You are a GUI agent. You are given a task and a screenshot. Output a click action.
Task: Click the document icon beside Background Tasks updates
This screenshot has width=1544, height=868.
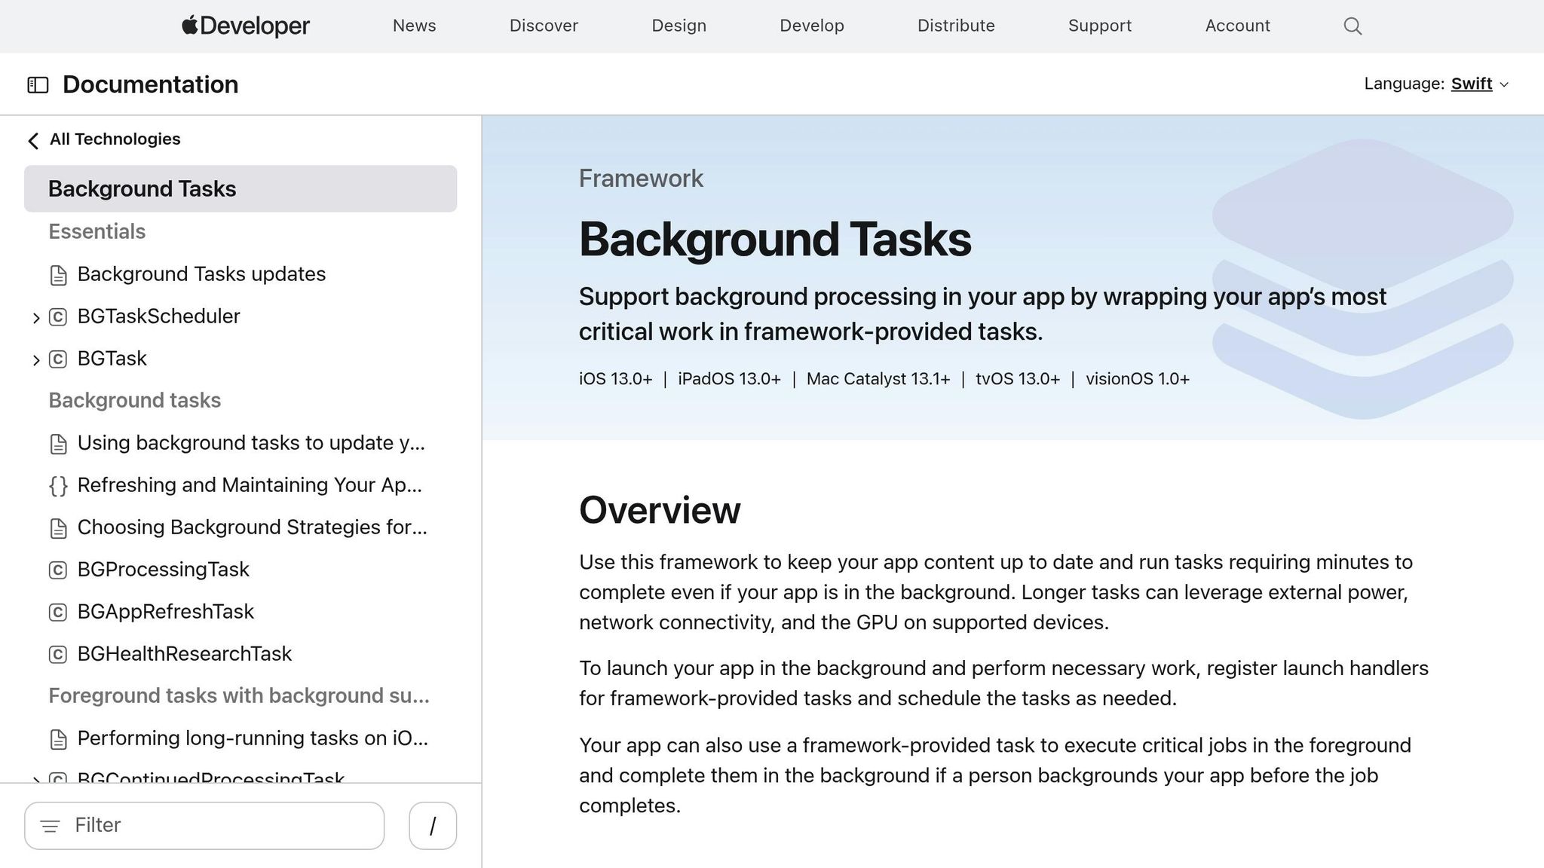[x=59, y=275]
